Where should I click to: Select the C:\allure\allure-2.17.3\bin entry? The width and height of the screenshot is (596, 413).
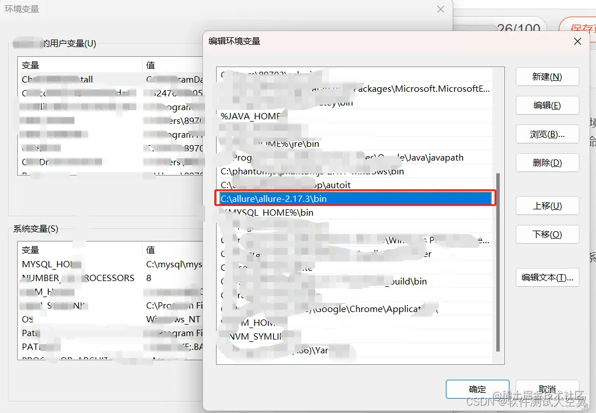355,198
